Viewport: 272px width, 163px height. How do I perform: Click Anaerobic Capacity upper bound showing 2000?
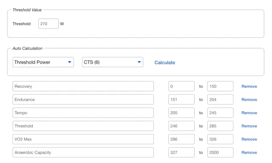click(x=220, y=152)
